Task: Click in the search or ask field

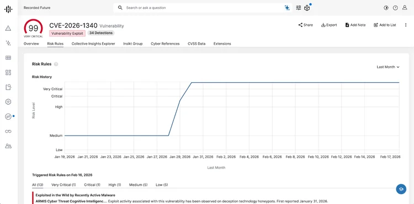Action: (x=201, y=8)
